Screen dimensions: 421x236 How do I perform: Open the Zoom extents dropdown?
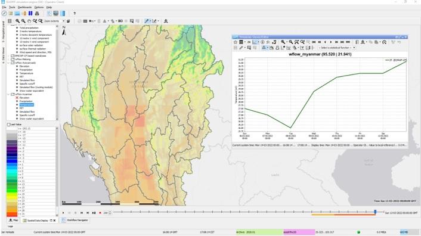pyautogui.click(x=54, y=21)
